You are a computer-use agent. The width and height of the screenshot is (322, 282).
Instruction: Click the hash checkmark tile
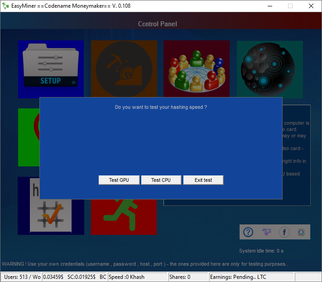(51, 217)
